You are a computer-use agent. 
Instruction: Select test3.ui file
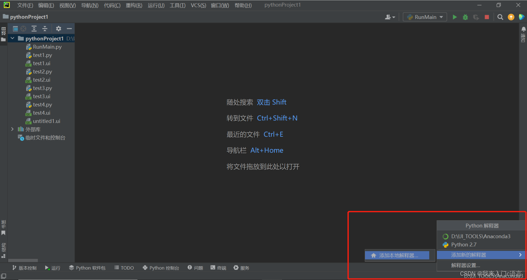point(38,96)
